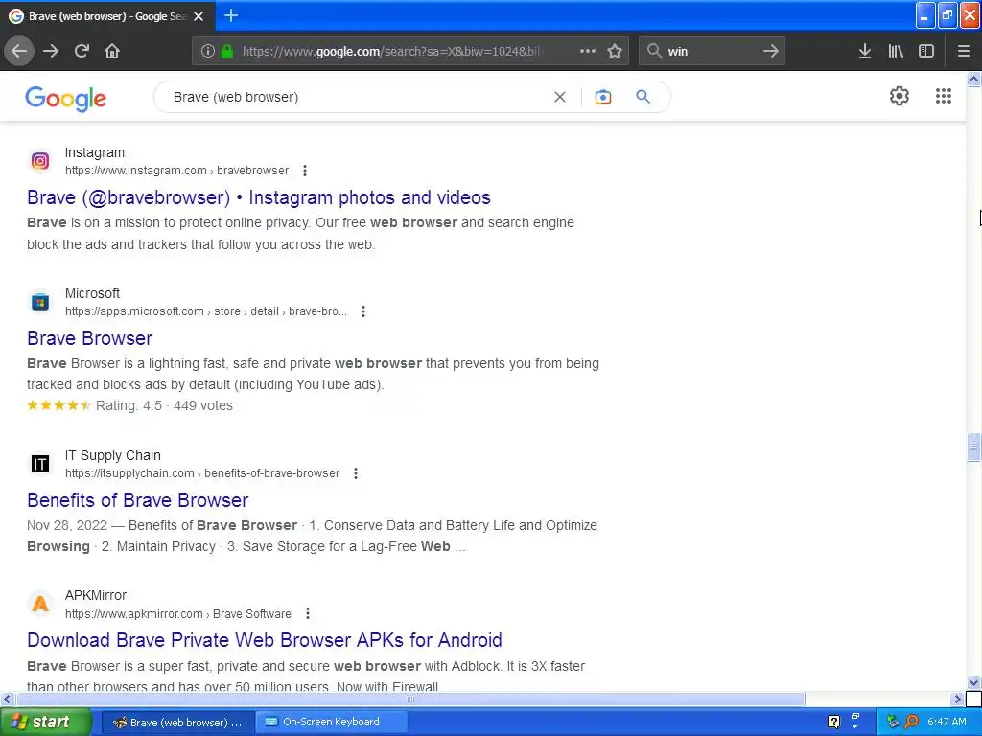Open more options for the Microsoft result
This screenshot has width=982, height=736.
363,311
